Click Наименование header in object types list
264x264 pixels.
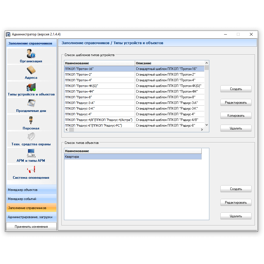click(133, 151)
